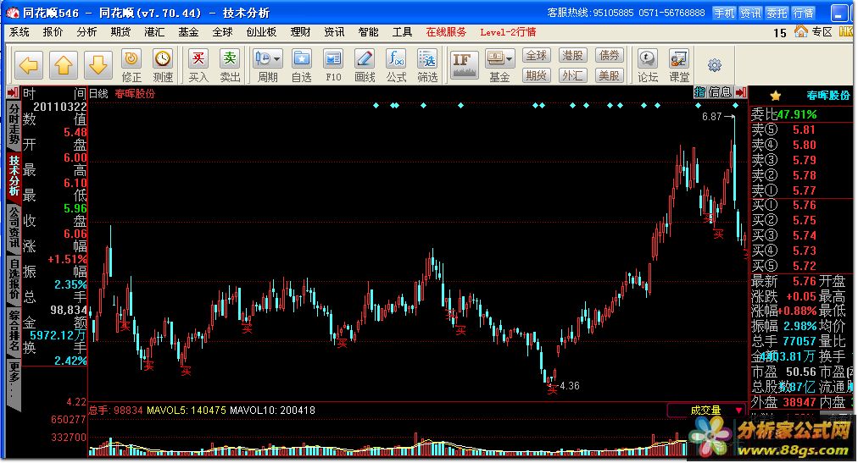Click Level-2行情 menu item
The height and width of the screenshot is (463, 858).
[508, 32]
